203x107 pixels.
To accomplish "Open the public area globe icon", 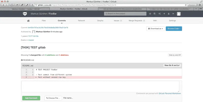I will click(x=150, y=14).
